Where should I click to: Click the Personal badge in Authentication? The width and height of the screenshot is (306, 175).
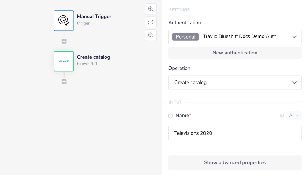185,37
